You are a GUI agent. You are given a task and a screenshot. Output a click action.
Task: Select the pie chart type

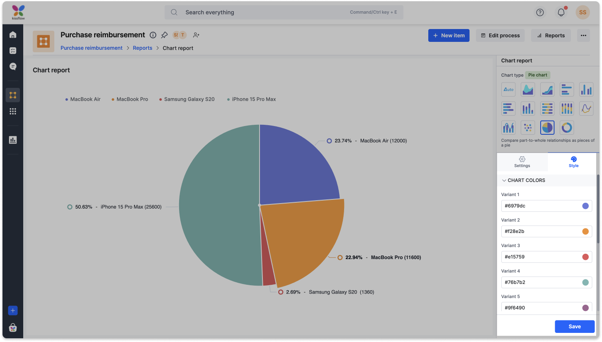click(547, 128)
